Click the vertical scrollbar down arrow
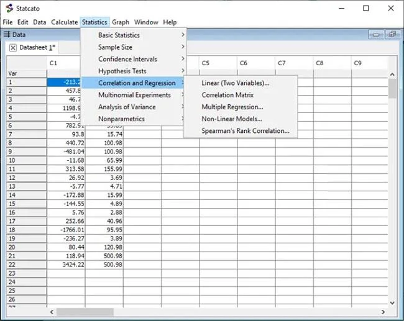 (392, 303)
